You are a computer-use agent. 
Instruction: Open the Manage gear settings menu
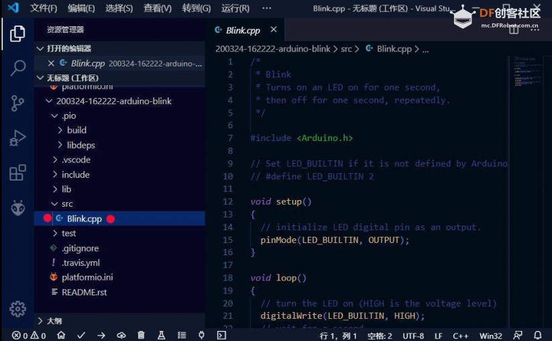click(x=17, y=309)
